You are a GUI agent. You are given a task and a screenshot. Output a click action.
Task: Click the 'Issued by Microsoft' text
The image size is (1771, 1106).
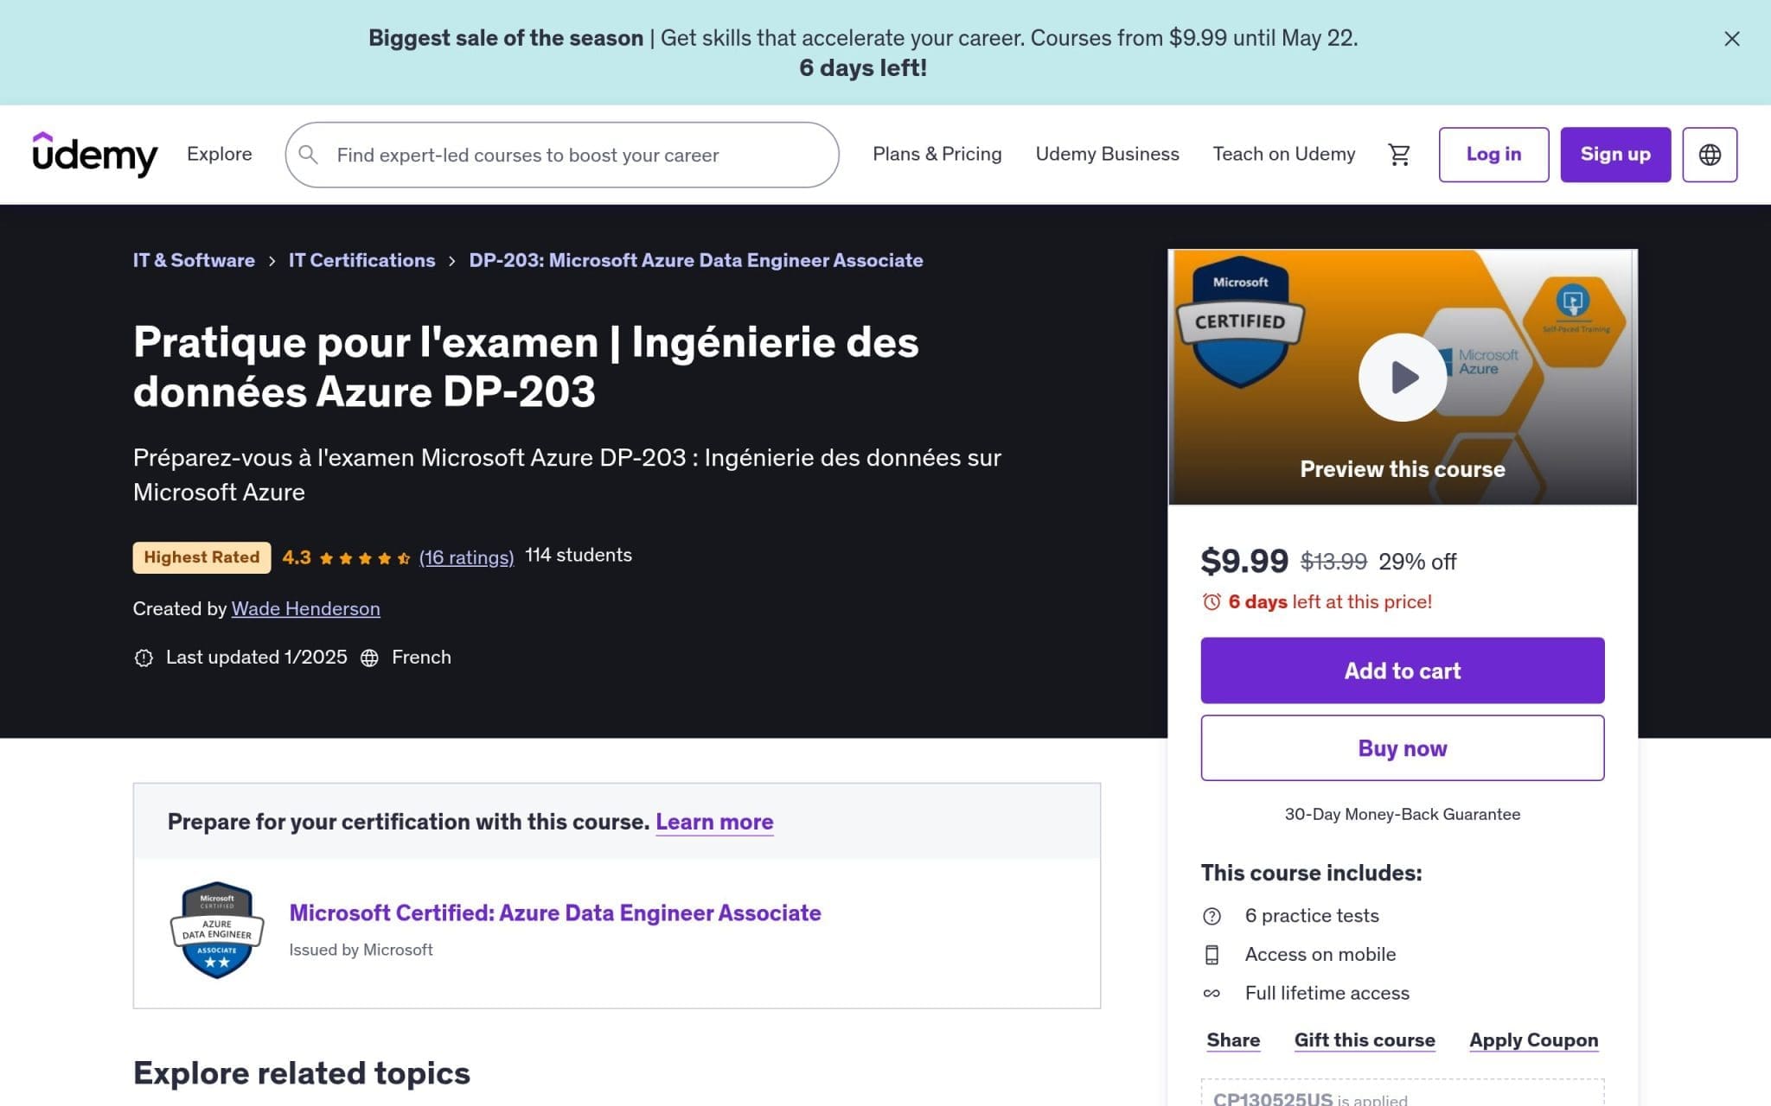[x=361, y=950]
